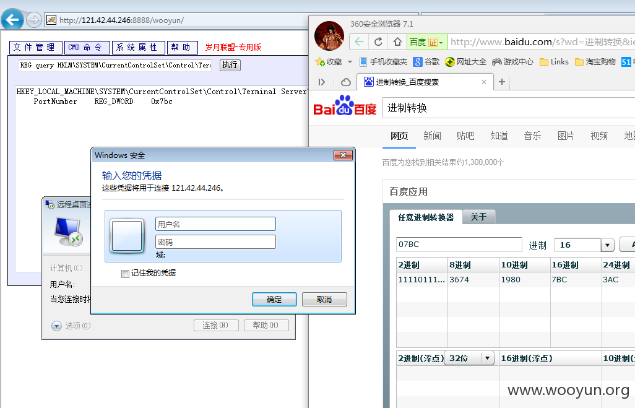Image resolution: width=635 pixels, height=408 pixels.
Task: Switch to Baidu 新闻 tab
Action: 432,136
